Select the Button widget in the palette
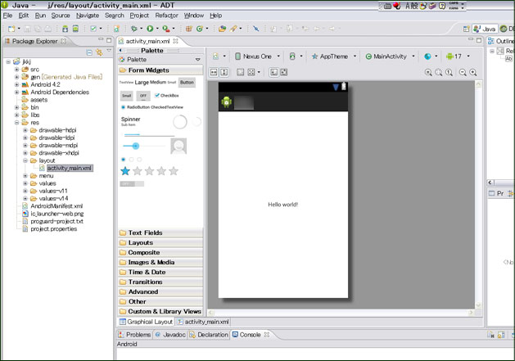The height and width of the screenshot is (361, 515). 187,82
